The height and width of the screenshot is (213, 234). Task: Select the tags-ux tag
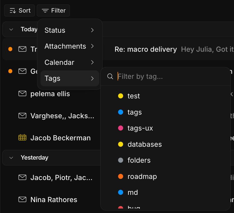[165, 128]
